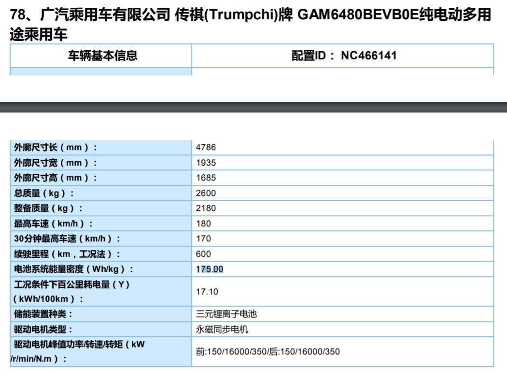The image size is (507, 376).
Task: Click the highlighted value 175.00
Action: (210, 269)
